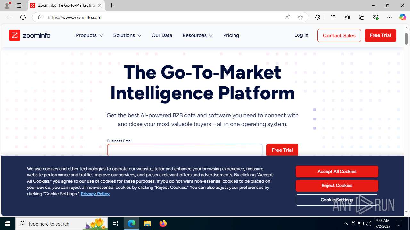Expand the Solutions dropdown menu
Screen dimensions: 410x230
127,35
